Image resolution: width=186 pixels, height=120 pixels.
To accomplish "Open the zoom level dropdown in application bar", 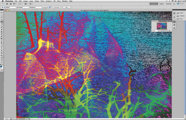I will click(x=20, y=4).
